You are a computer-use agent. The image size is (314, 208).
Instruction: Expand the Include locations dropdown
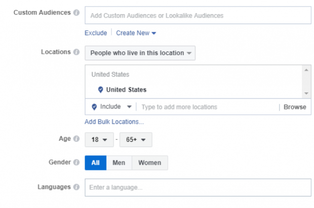coord(129,107)
